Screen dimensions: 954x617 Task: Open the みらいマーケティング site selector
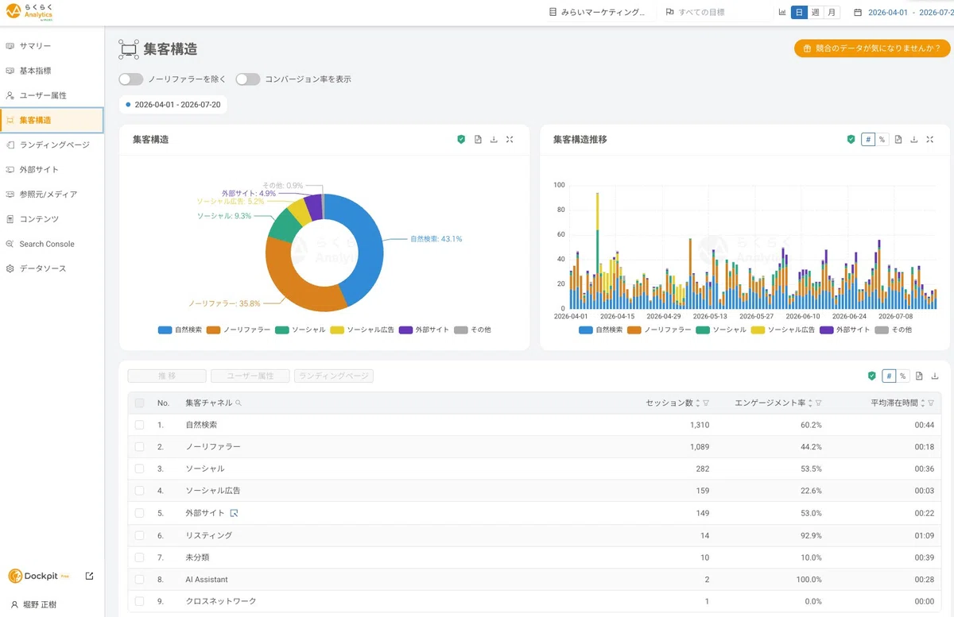click(597, 13)
